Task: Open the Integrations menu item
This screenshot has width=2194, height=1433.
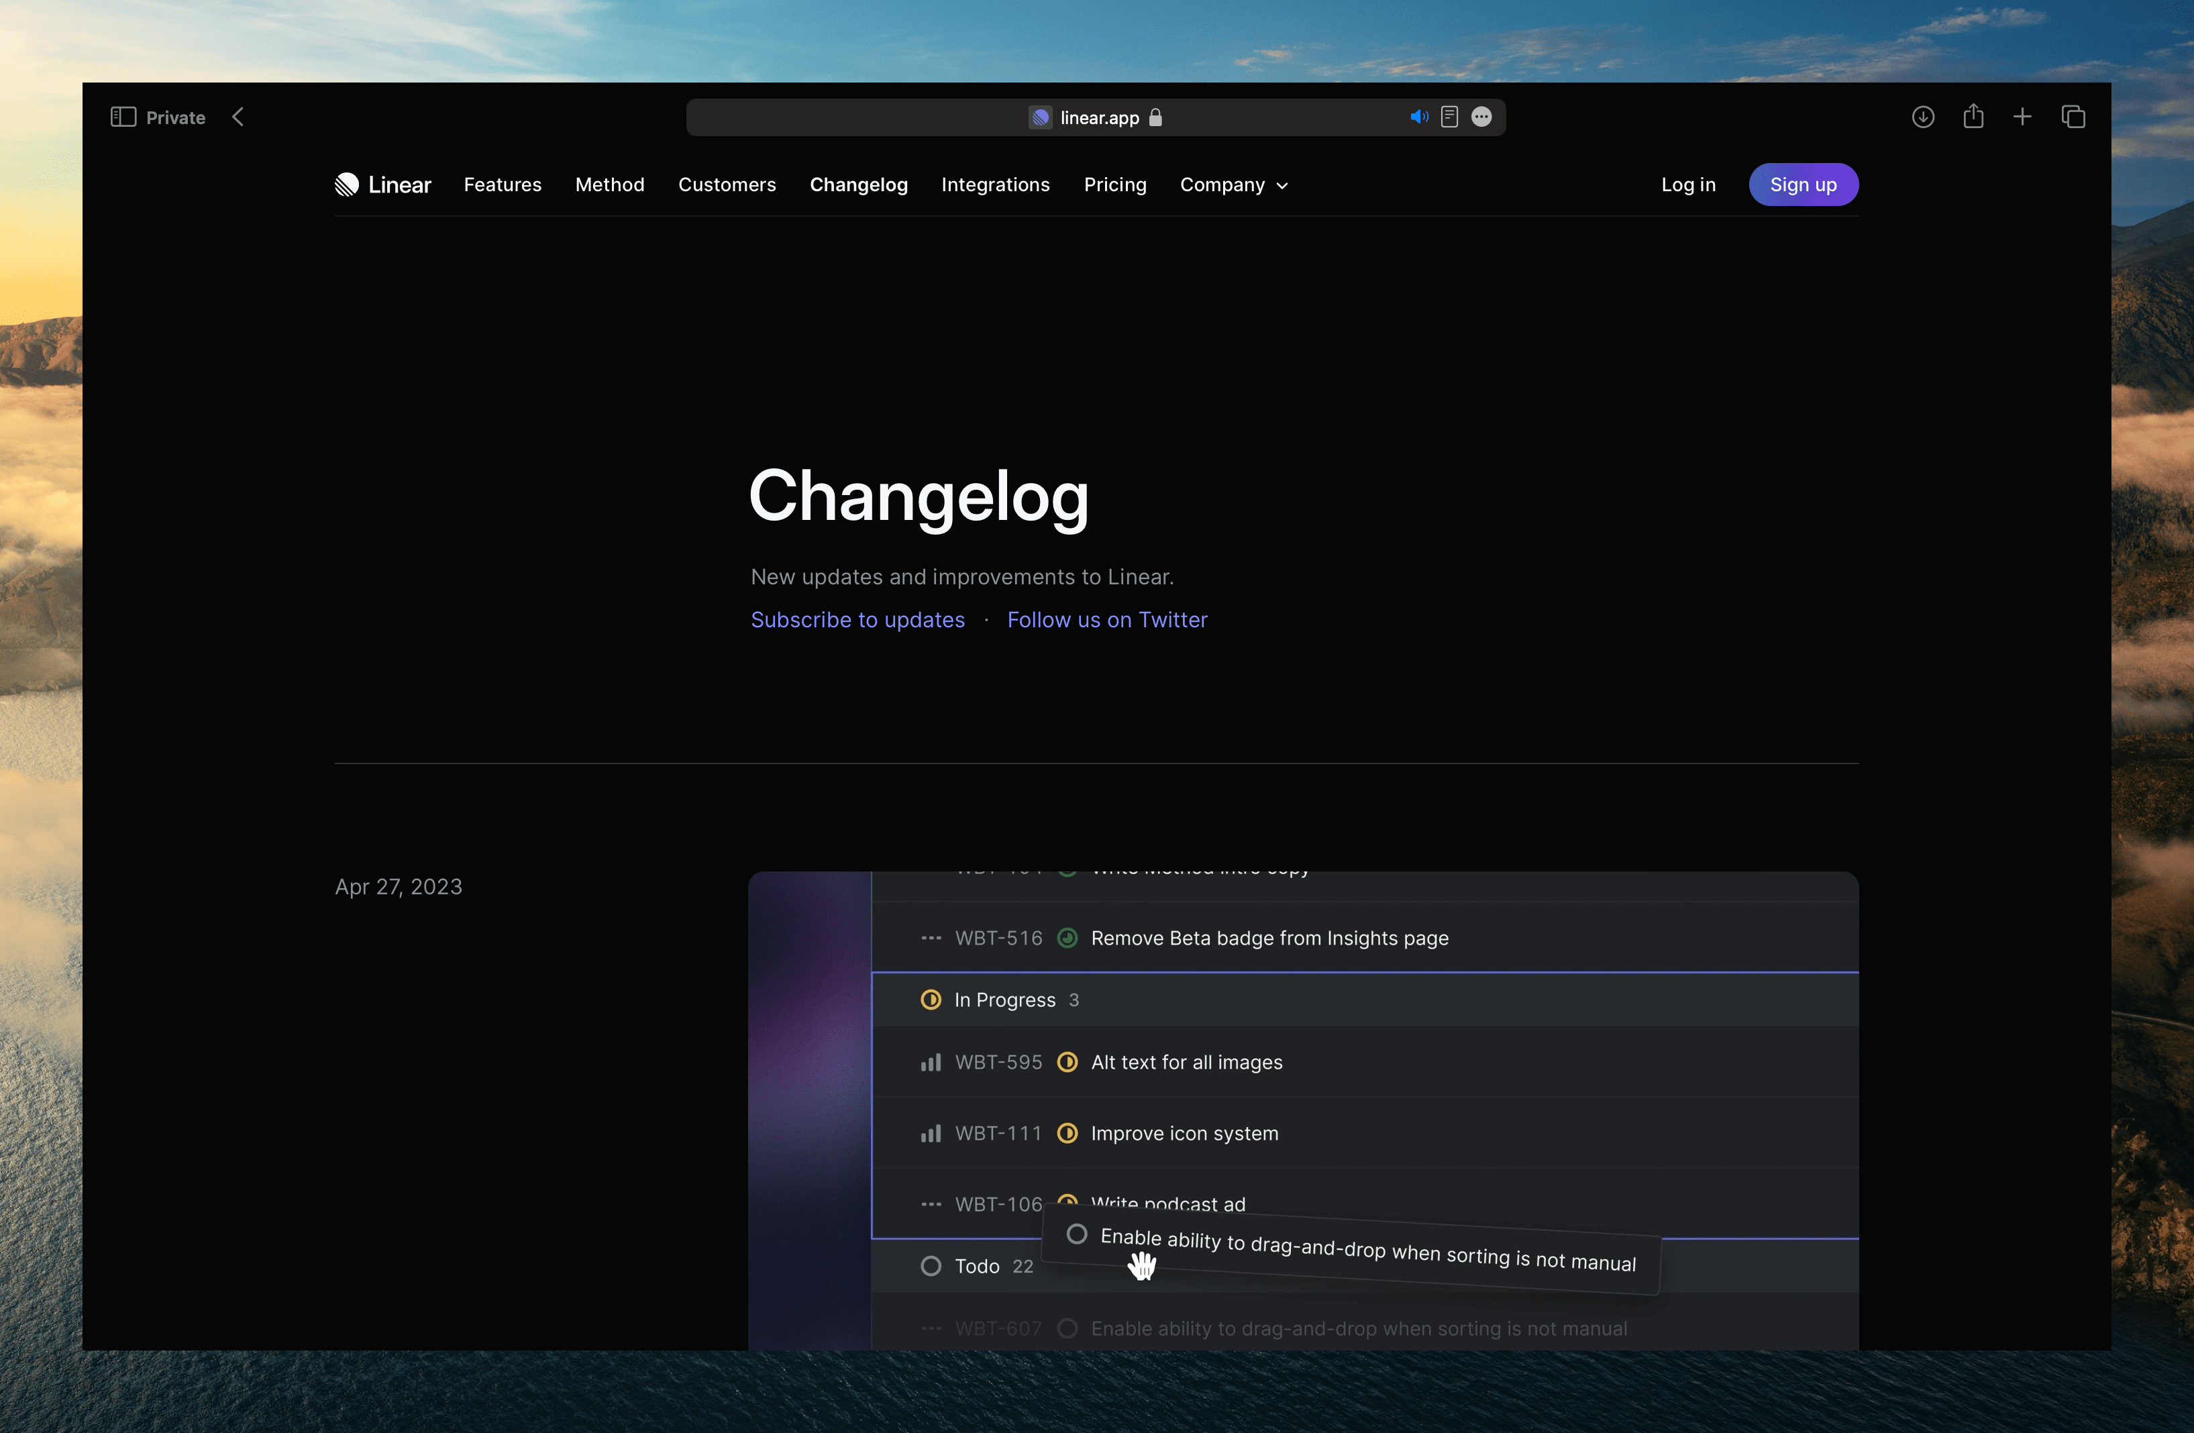Action: pyautogui.click(x=994, y=184)
